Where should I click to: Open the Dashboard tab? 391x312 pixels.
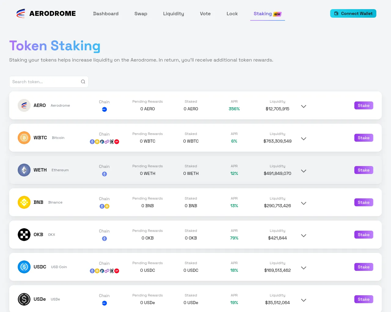tap(106, 14)
